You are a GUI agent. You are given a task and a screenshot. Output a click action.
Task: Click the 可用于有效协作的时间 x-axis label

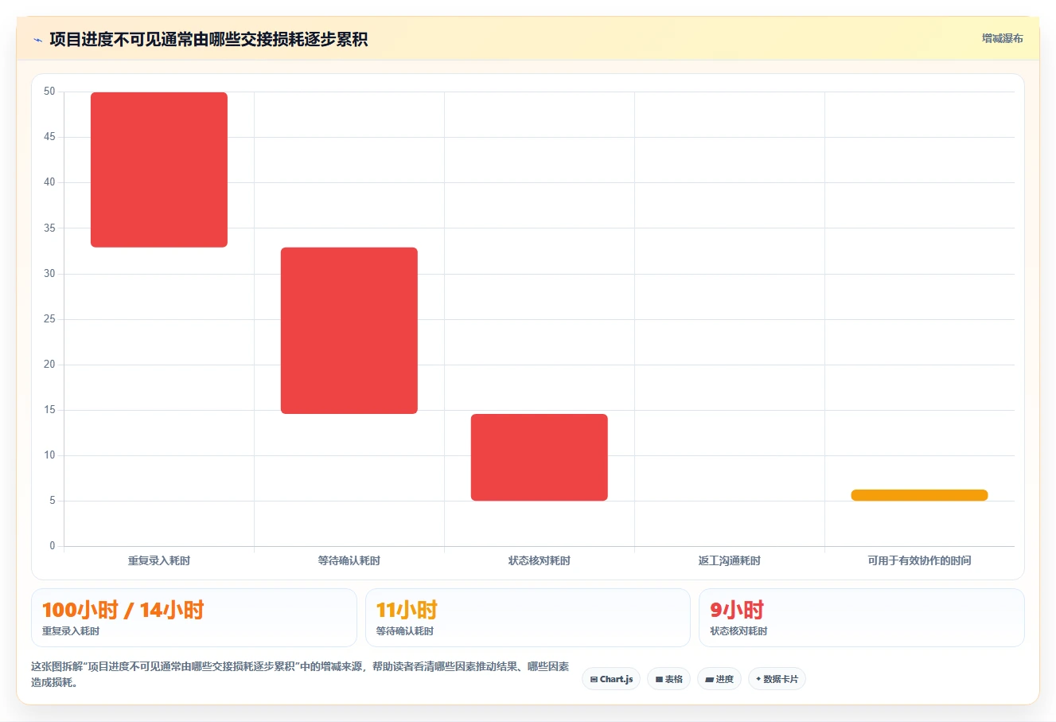click(x=919, y=560)
